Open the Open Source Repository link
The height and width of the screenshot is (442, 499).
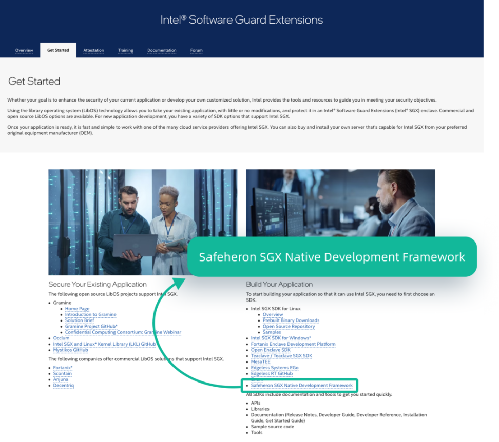click(x=289, y=326)
